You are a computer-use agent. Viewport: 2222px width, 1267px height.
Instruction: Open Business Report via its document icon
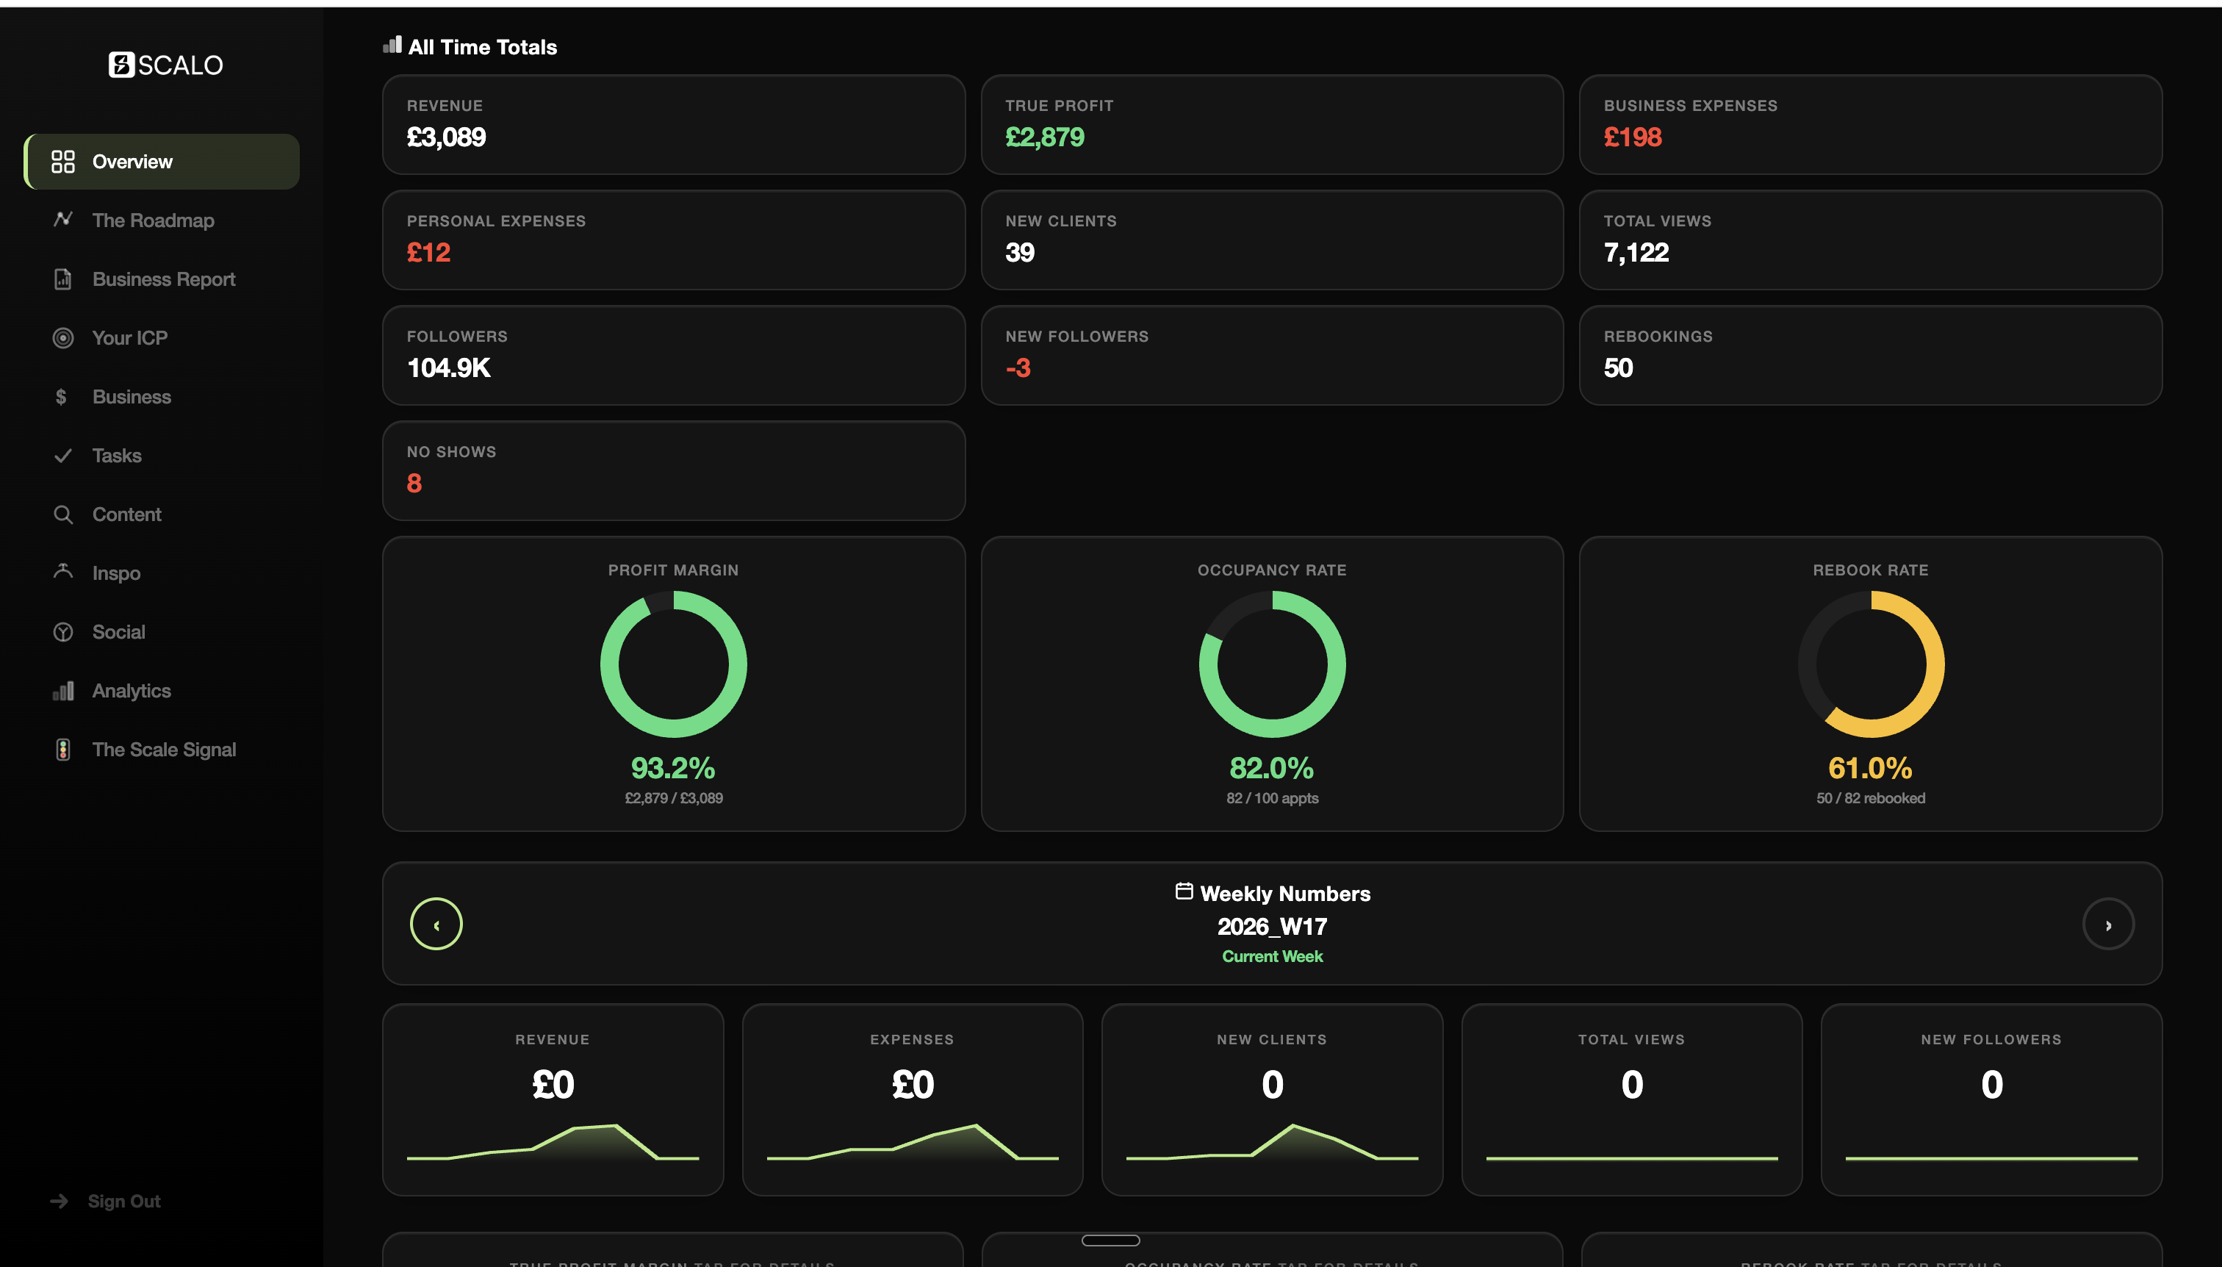62,279
